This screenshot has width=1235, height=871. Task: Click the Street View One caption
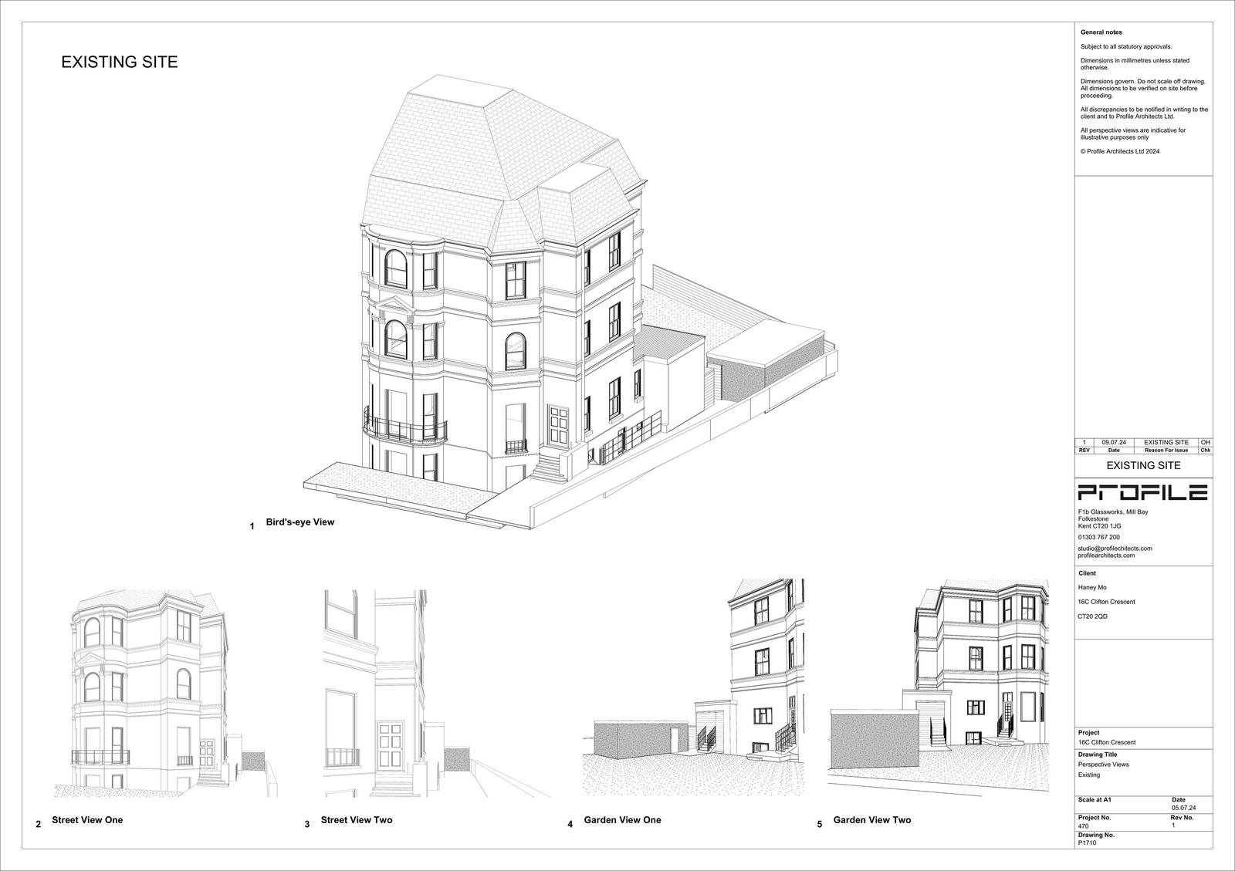point(86,820)
